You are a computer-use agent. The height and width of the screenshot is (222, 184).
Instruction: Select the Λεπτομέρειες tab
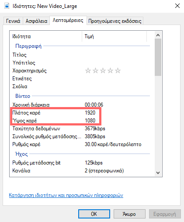pyautogui.click(x=68, y=21)
